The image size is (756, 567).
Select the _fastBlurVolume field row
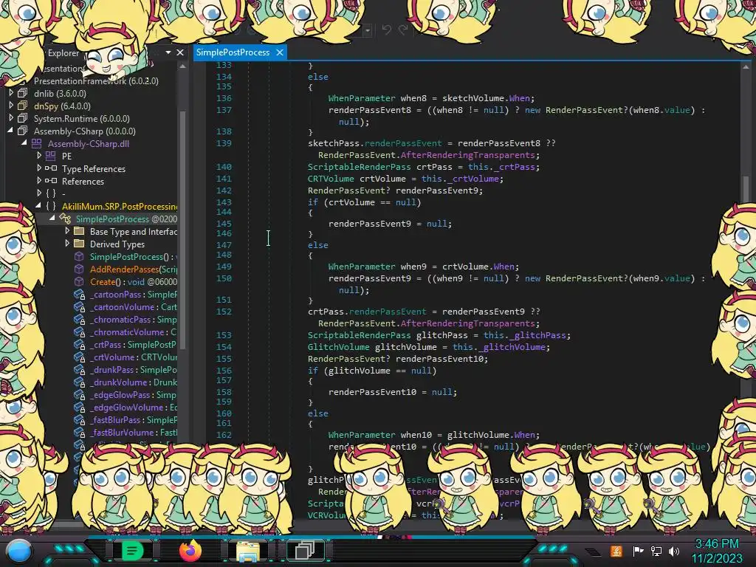pyautogui.click(x=133, y=432)
